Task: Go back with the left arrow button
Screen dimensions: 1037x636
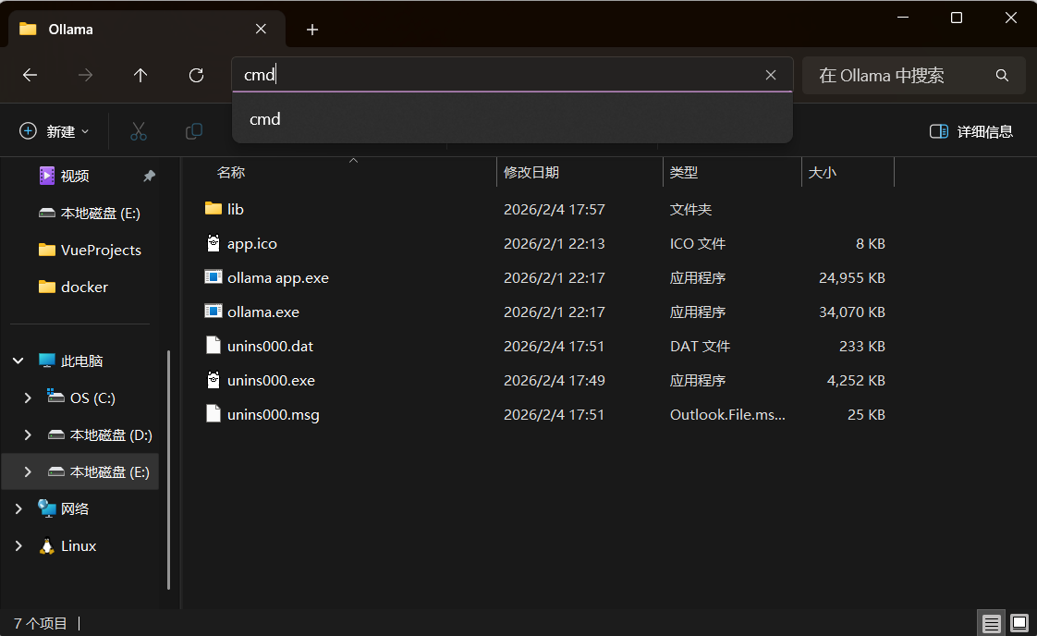Action: click(x=30, y=76)
